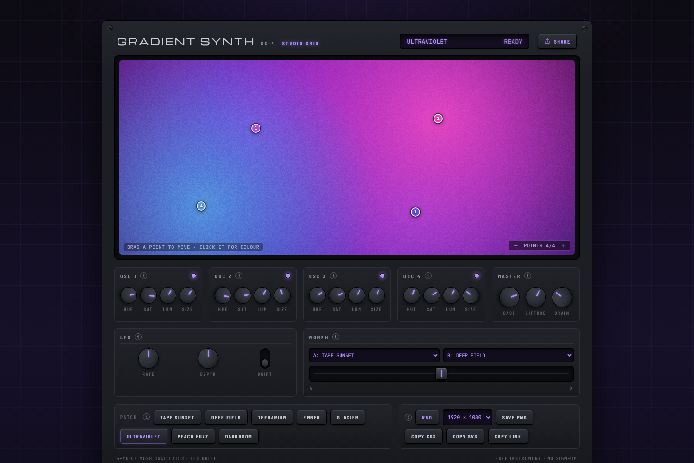Select gradient point 4 on the canvas
The image size is (694, 463).
pos(201,206)
